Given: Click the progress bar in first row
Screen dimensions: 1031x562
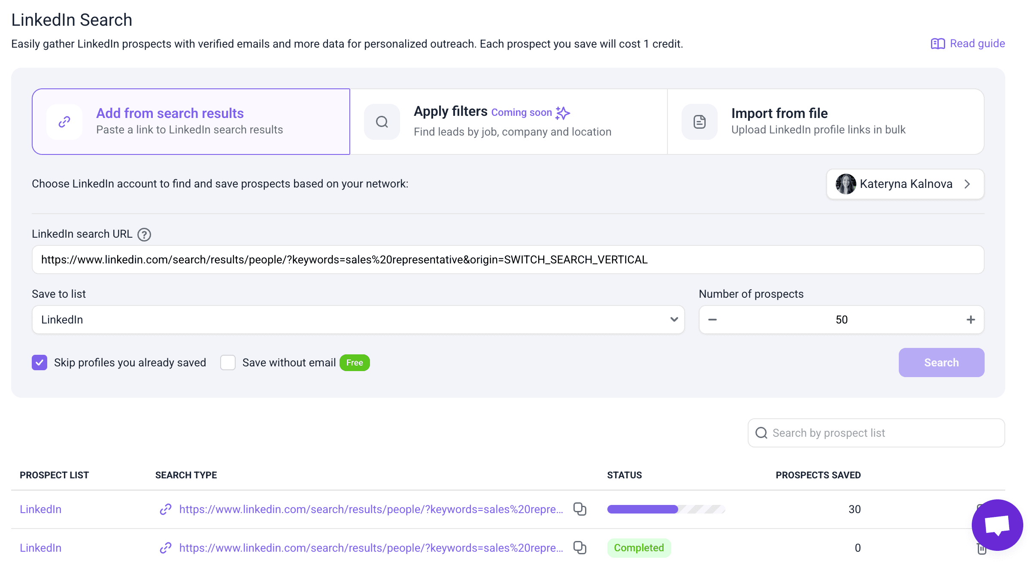Looking at the screenshot, I should [665, 509].
